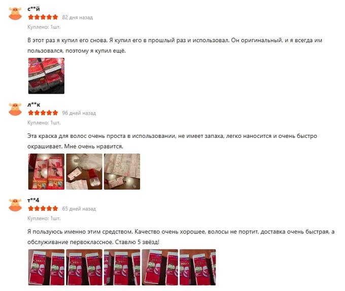Open second photo in т**4 review
Viewport: 345px width, 291px height.
click(84, 267)
